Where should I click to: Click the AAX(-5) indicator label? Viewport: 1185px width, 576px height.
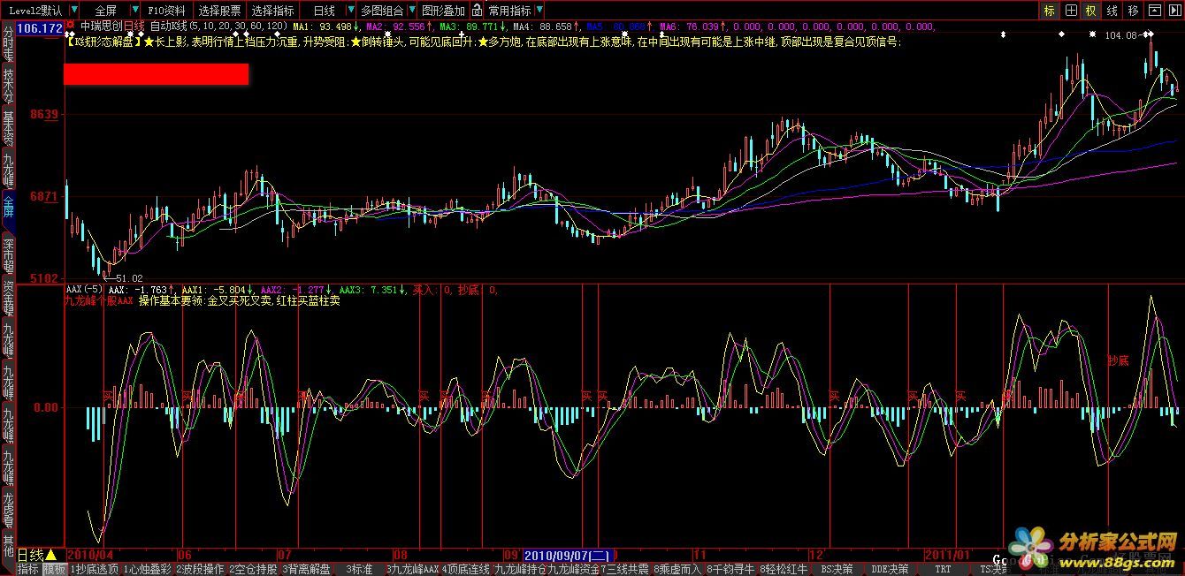pyautogui.click(x=84, y=289)
